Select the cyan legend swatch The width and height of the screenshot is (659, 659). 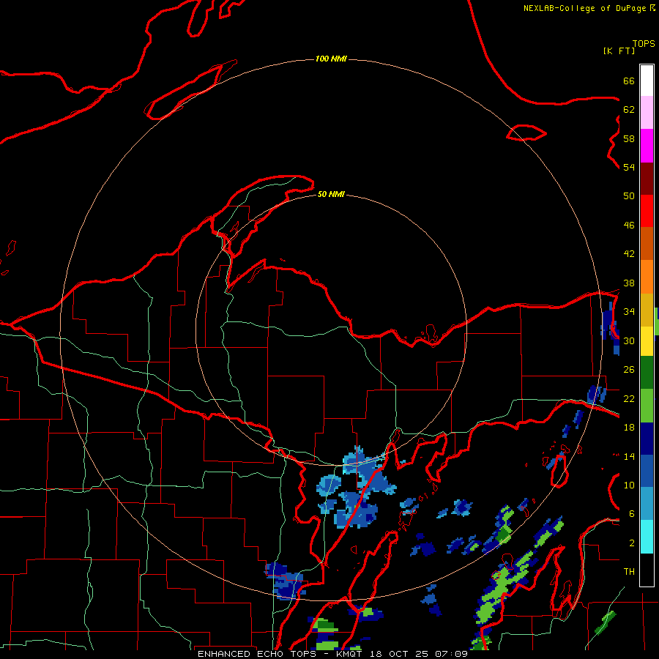tap(647, 537)
